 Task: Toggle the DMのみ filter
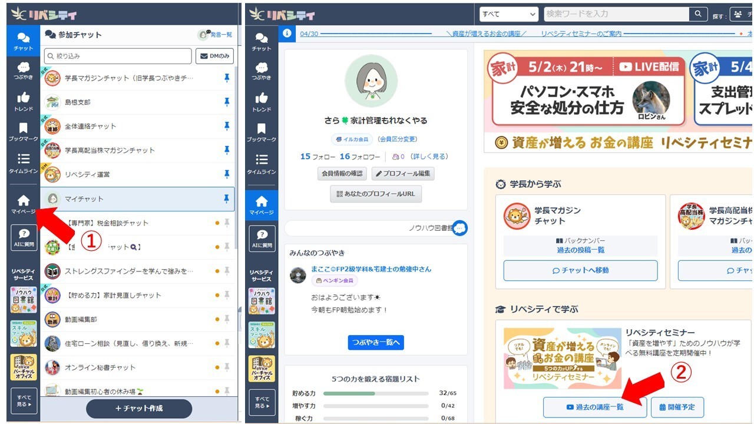(214, 56)
